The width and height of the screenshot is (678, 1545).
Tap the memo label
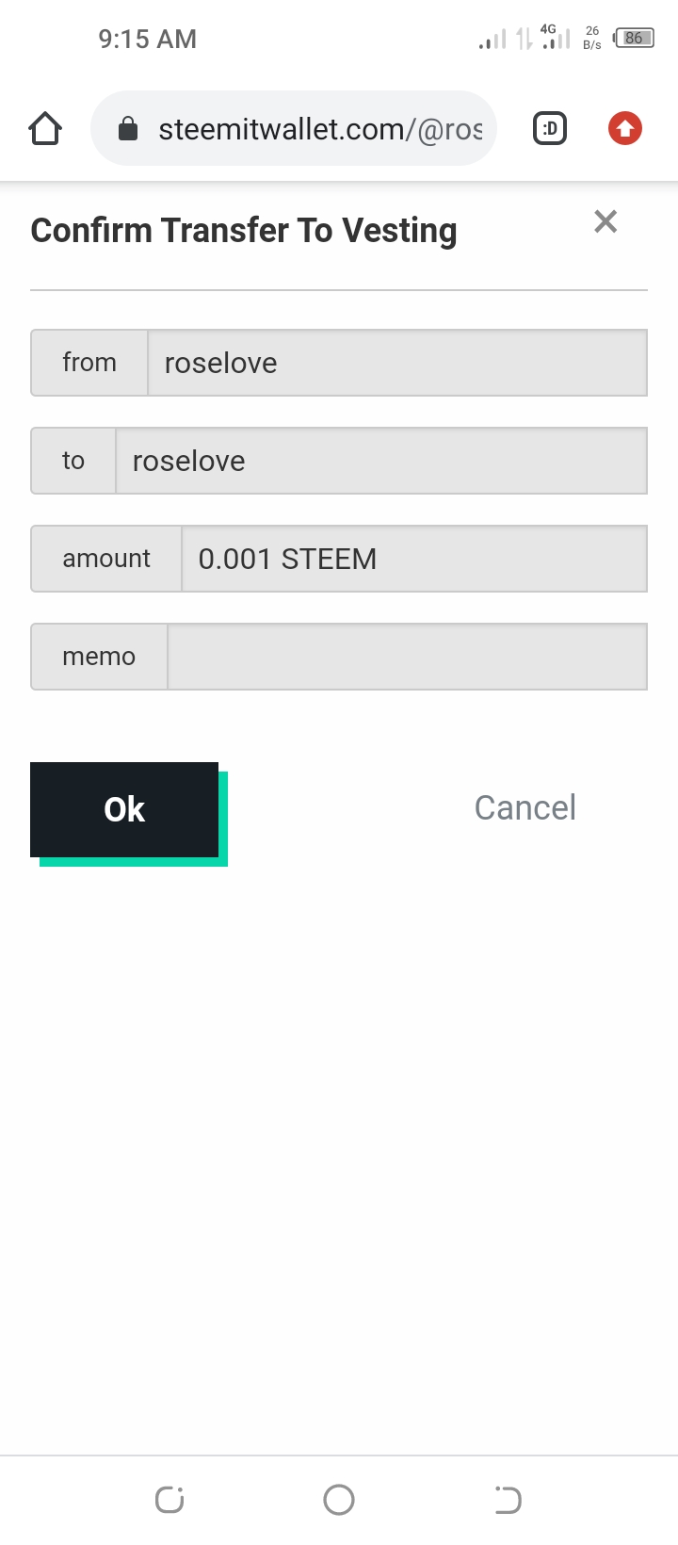pyautogui.click(x=99, y=657)
